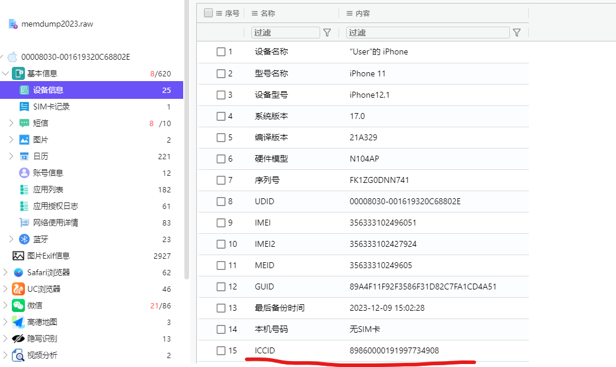This screenshot has width=616, height=367.
Task: Click the filter funnel for 名称 column
Action: (x=327, y=33)
